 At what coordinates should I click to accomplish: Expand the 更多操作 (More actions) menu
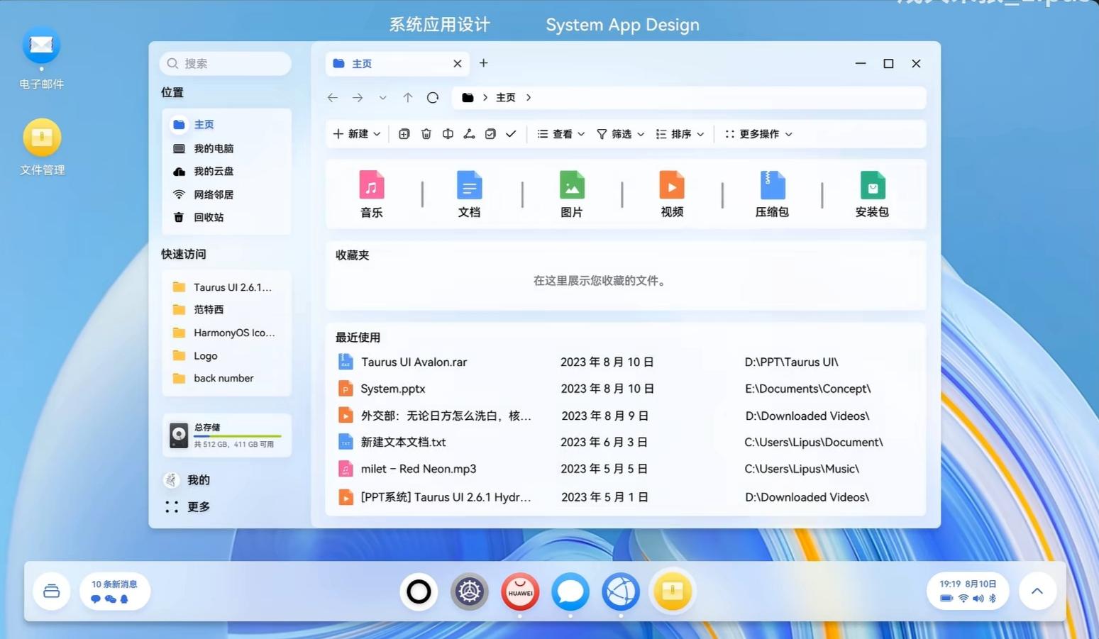point(758,133)
